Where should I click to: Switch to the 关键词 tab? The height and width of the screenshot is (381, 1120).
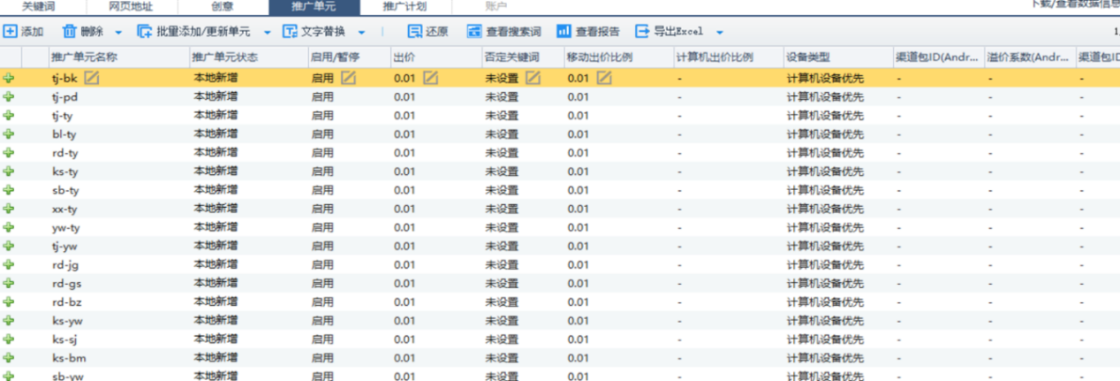[x=39, y=6]
